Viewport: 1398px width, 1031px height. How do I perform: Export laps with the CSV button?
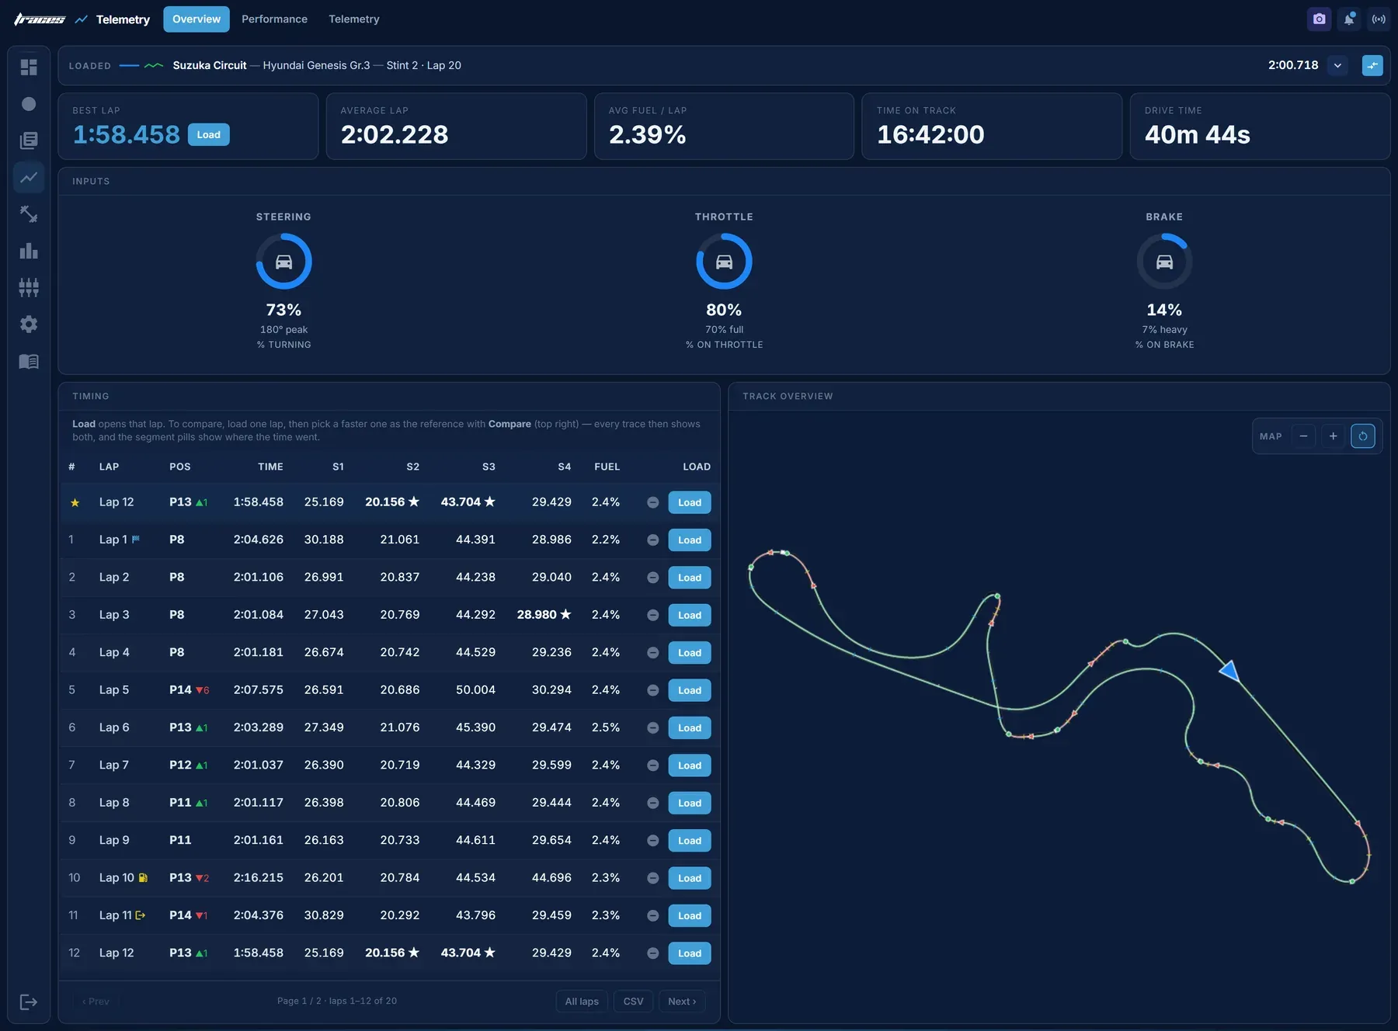633,1001
